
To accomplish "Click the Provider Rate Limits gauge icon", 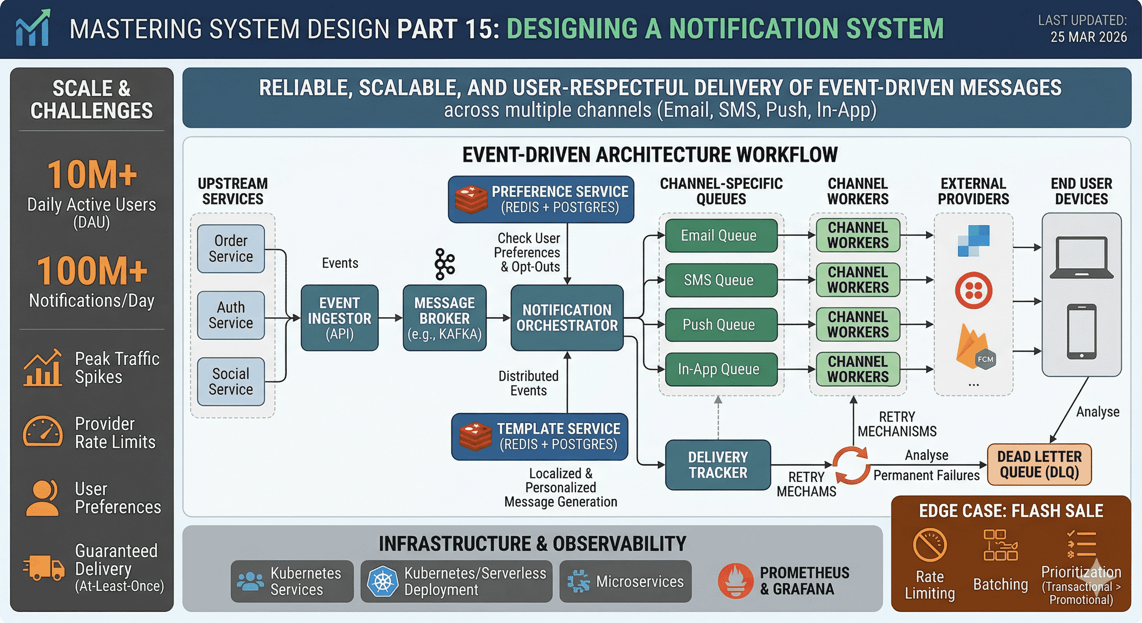I will click(43, 431).
